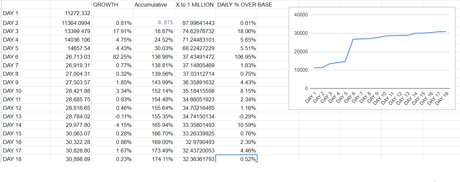Click the 106.95% daily cell
The width and height of the screenshot is (460, 182).
236,57
